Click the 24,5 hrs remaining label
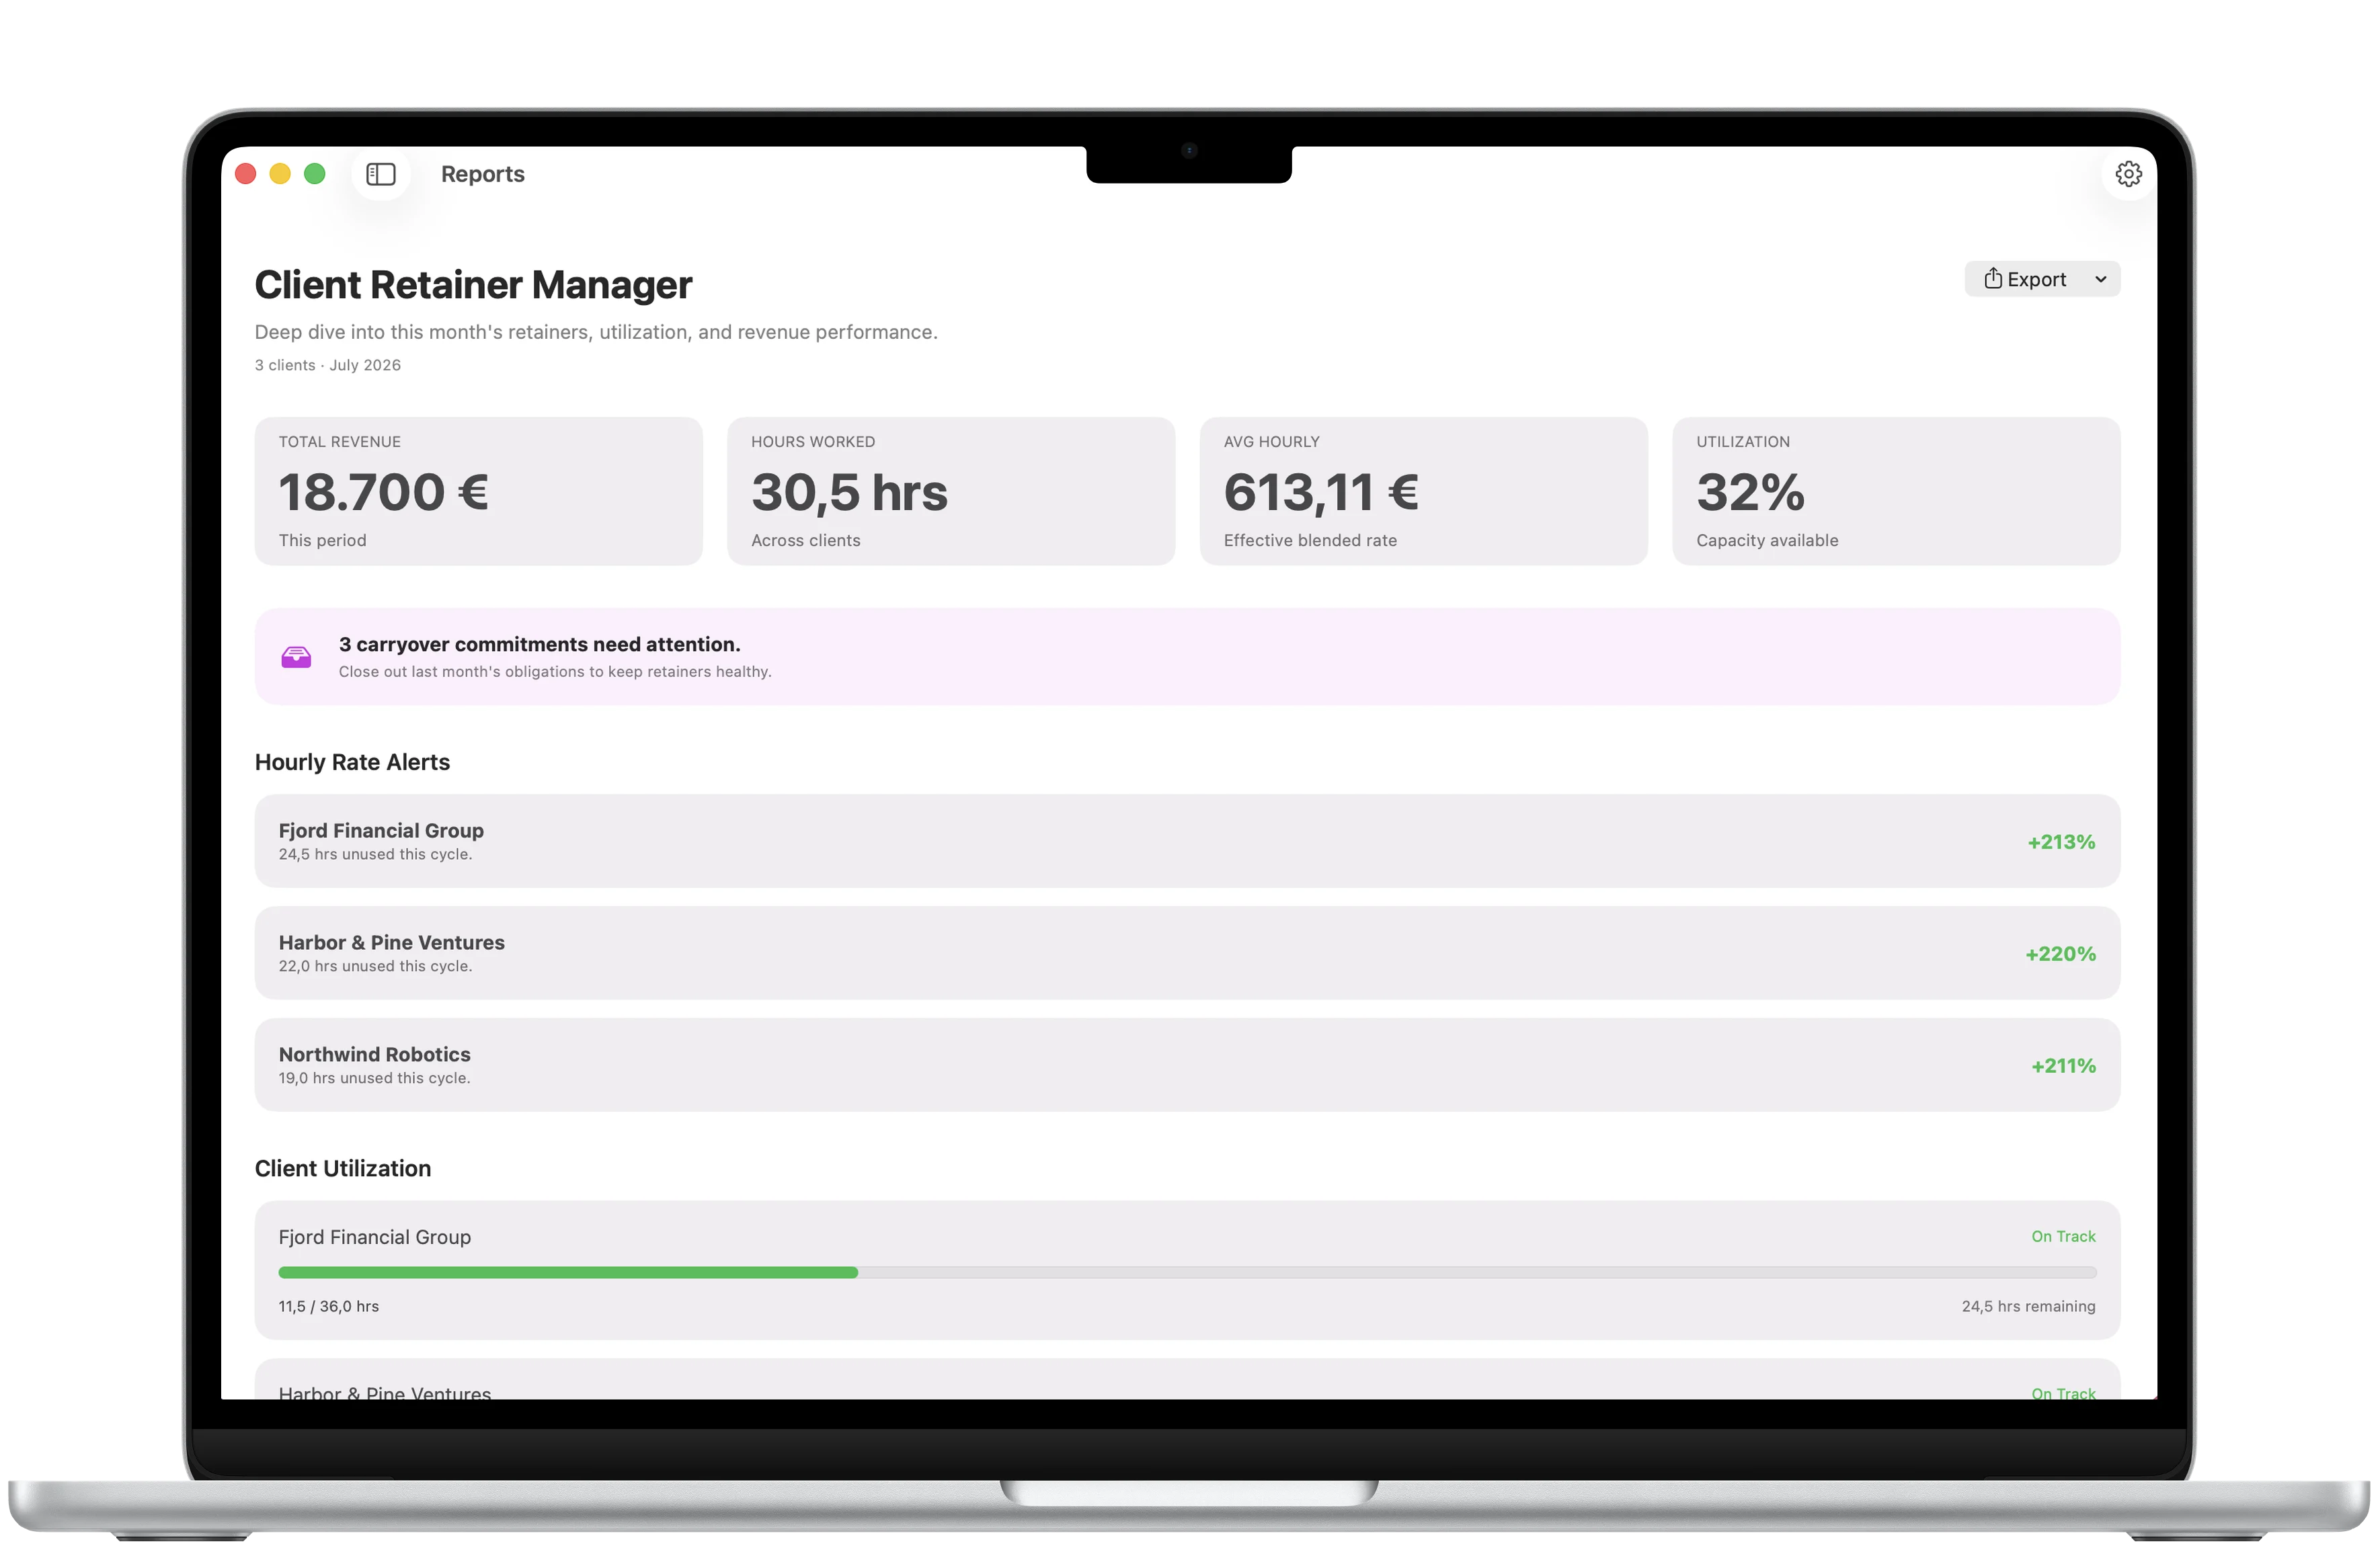 pos(2028,1306)
